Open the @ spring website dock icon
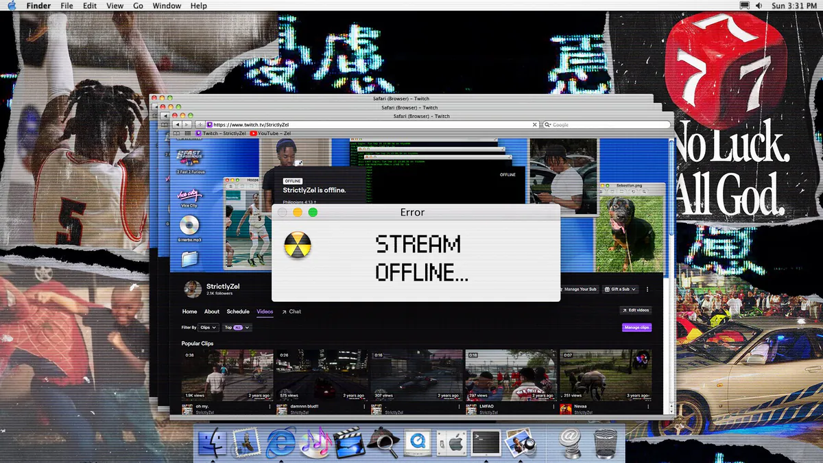Screen dimensions: 823x463 pos(570,442)
